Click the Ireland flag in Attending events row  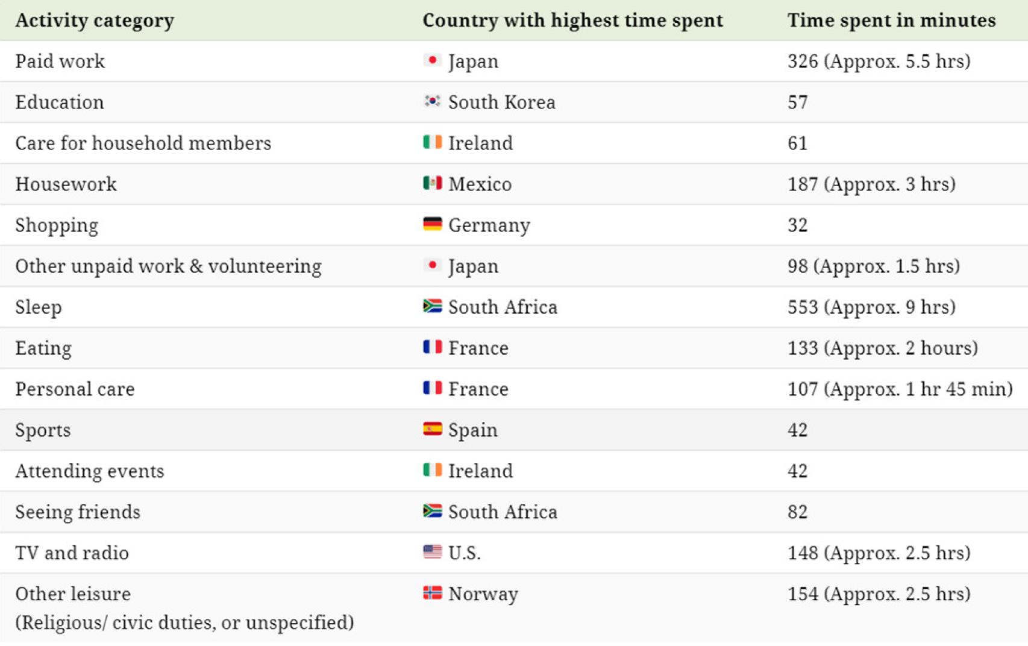pyautogui.click(x=432, y=470)
